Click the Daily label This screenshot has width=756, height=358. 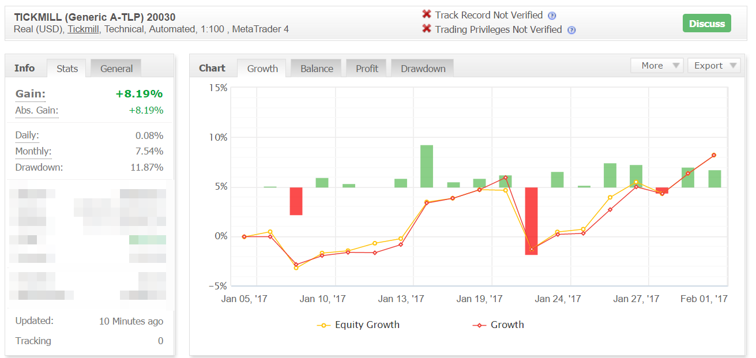tap(27, 135)
